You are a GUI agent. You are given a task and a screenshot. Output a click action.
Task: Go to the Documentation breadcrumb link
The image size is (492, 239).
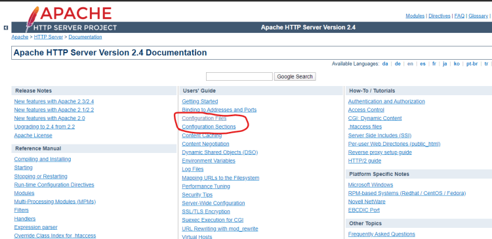[x=85, y=37]
